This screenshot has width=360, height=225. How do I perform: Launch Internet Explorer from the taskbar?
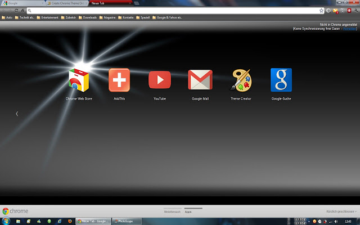(x=60, y=221)
